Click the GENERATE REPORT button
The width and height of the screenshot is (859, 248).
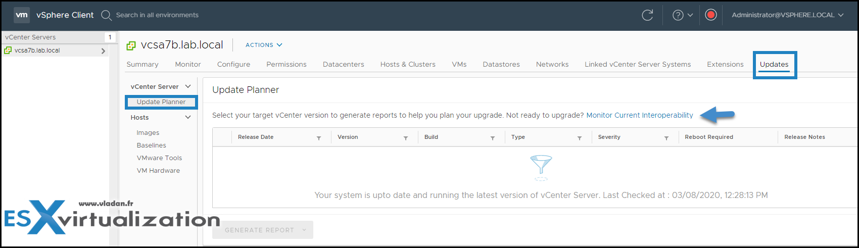click(263, 230)
